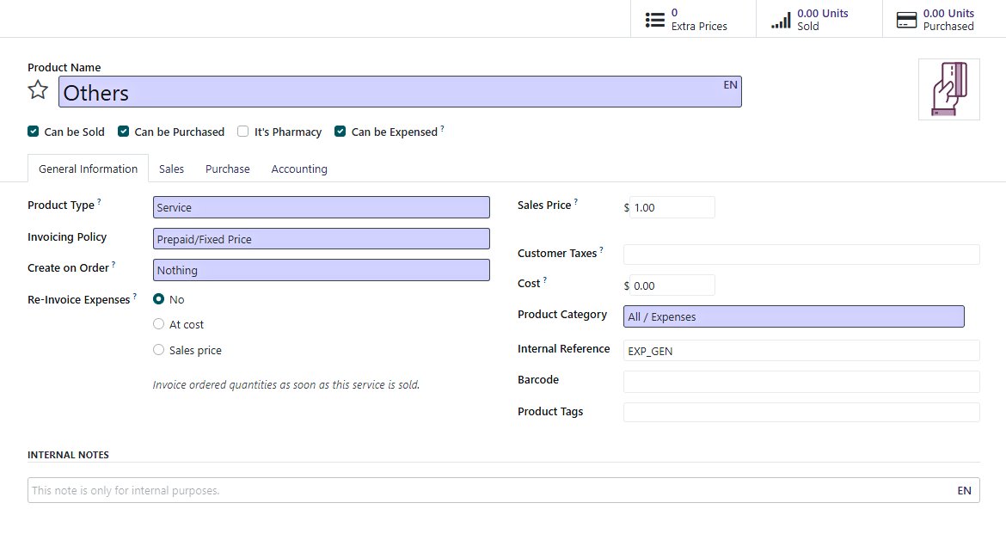Switch to the Accounting tab
Screen dimensions: 1006x546
(x=299, y=169)
